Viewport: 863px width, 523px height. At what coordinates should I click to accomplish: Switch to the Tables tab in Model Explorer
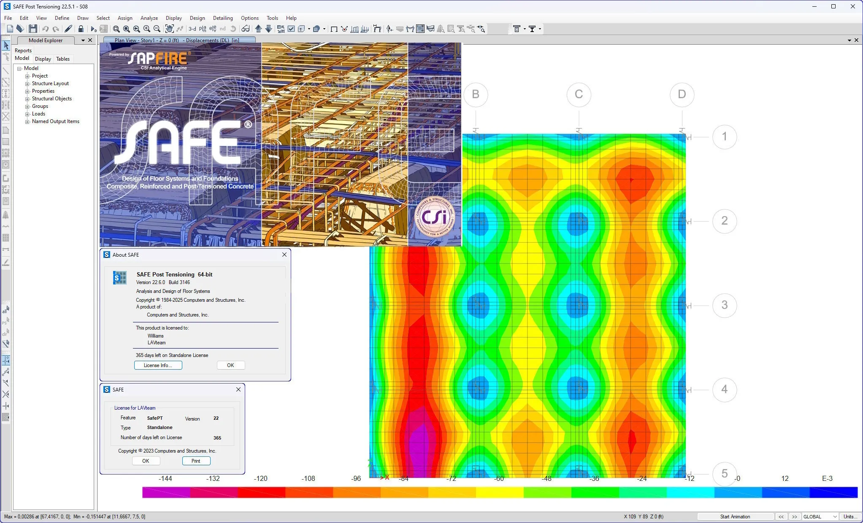tap(63, 59)
